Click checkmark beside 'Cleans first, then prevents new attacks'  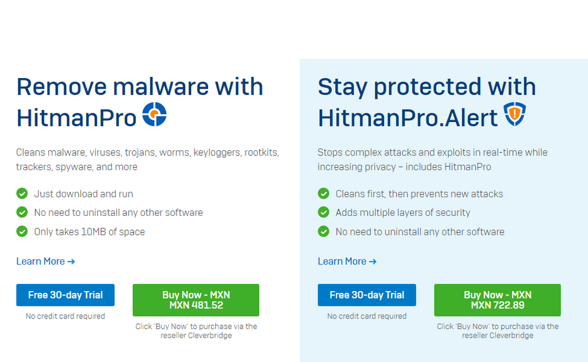click(323, 194)
